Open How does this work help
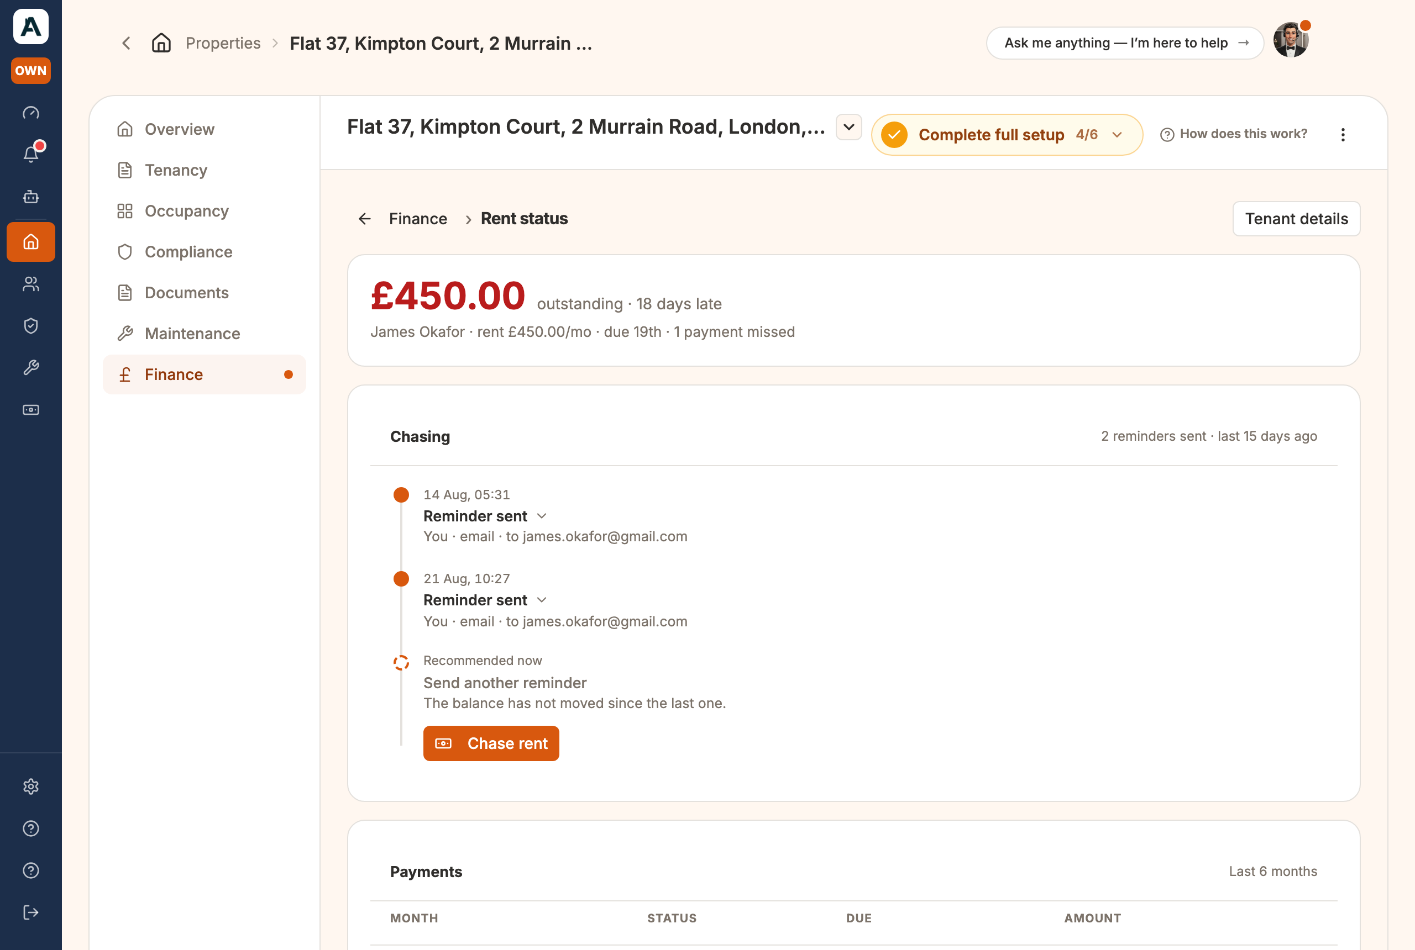1415x950 pixels. coord(1234,134)
